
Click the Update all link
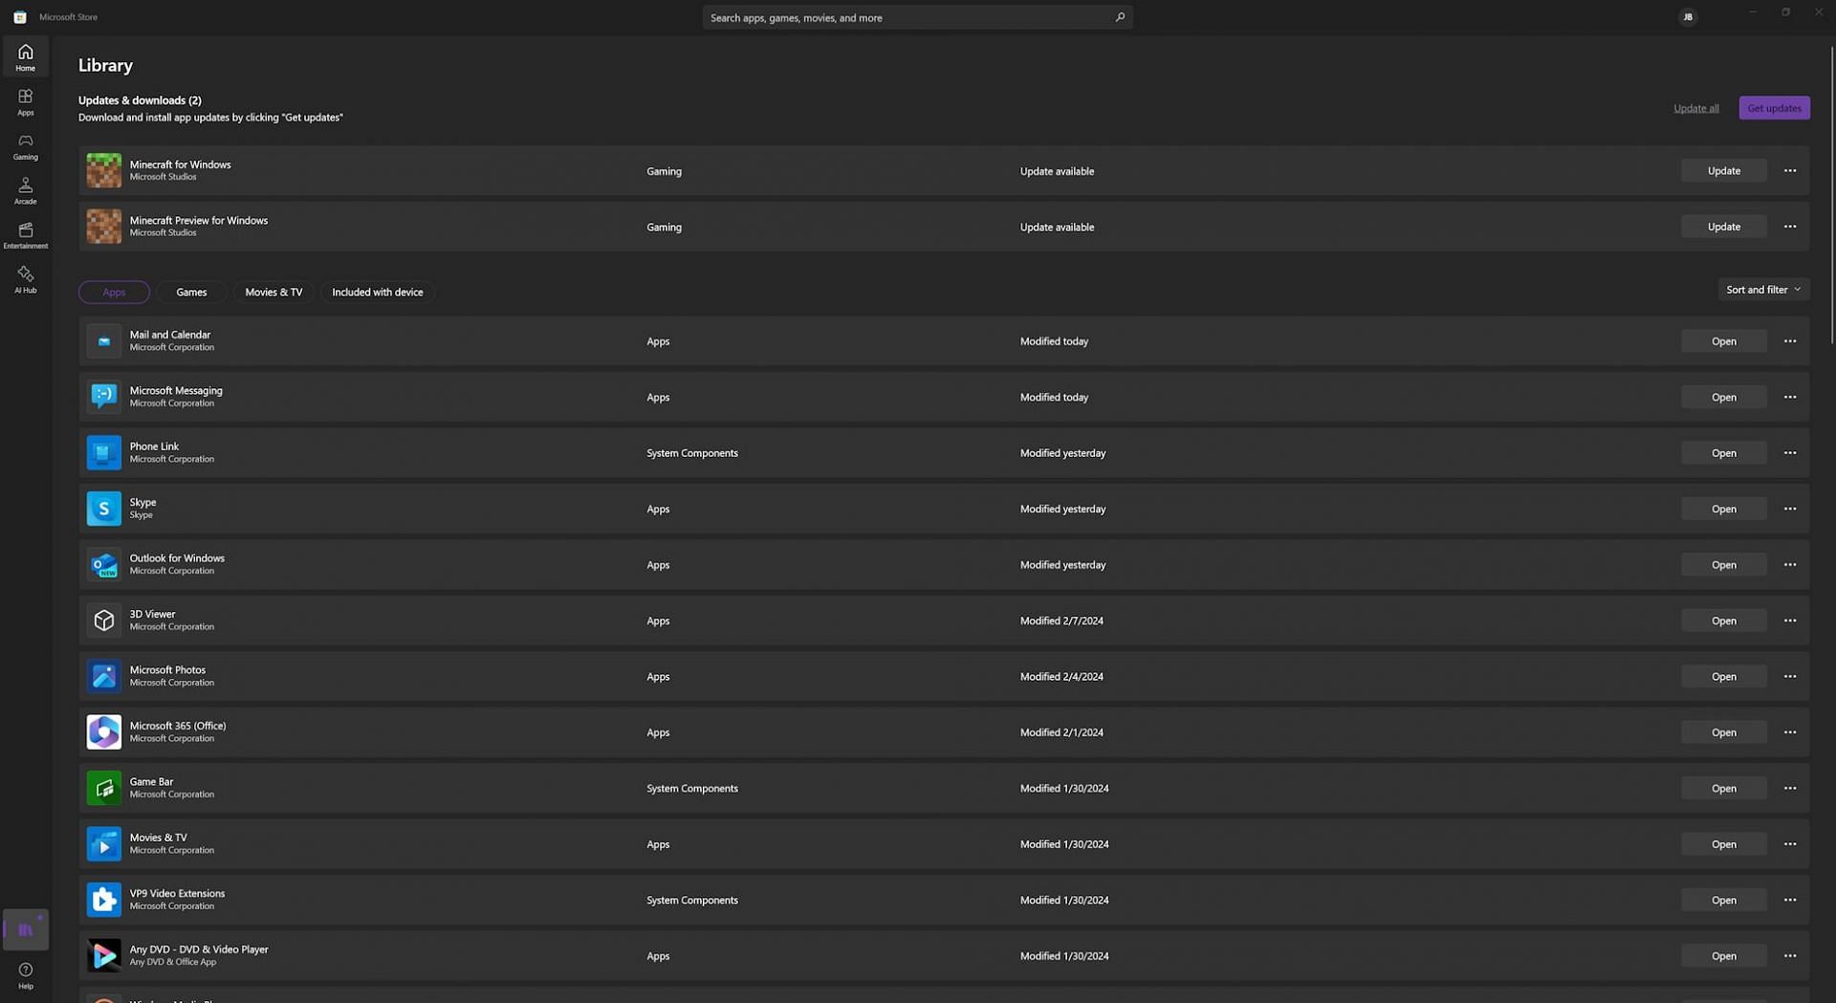click(1695, 108)
